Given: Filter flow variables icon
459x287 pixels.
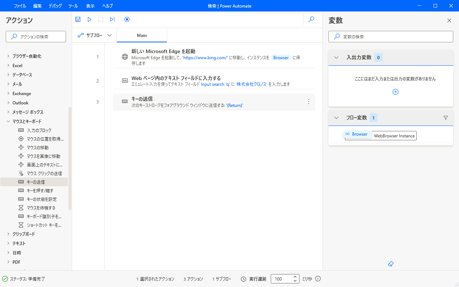Looking at the screenshot, I should pos(446,118).
